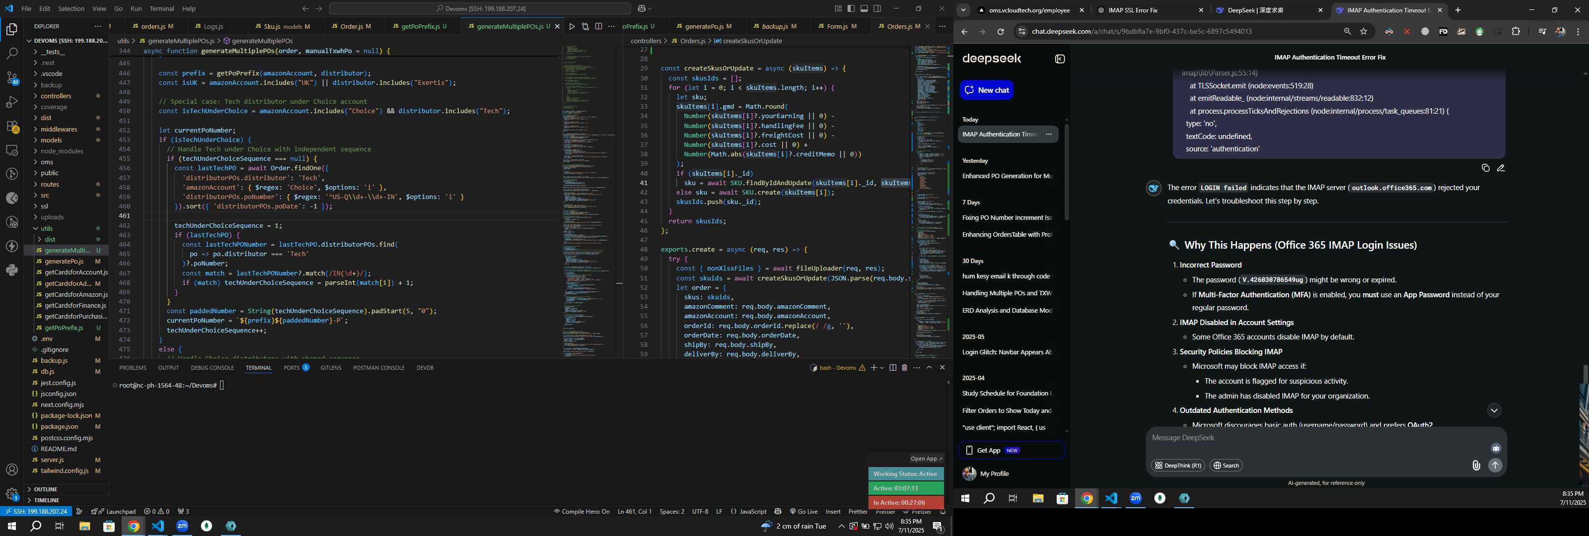Screen dimensions: 1589x536
Task: Reload the DeepSeek page in Chrome
Action: [1001, 31]
